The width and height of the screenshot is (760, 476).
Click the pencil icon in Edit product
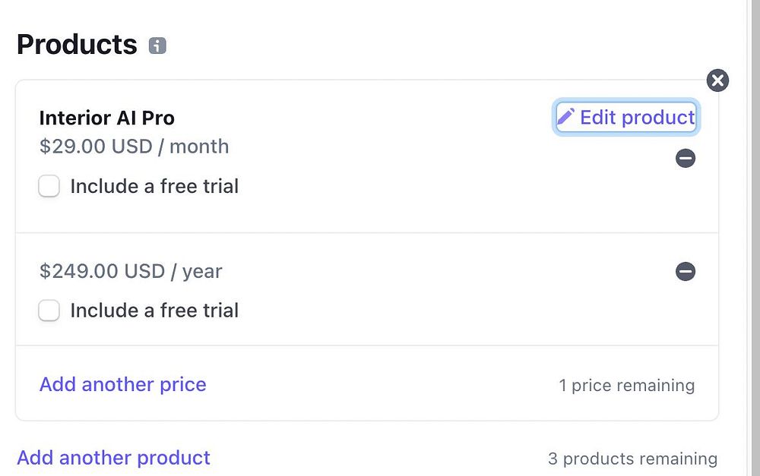click(x=565, y=117)
